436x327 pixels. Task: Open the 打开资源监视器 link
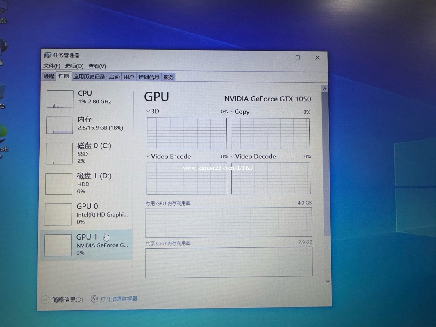pyautogui.click(x=119, y=299)
